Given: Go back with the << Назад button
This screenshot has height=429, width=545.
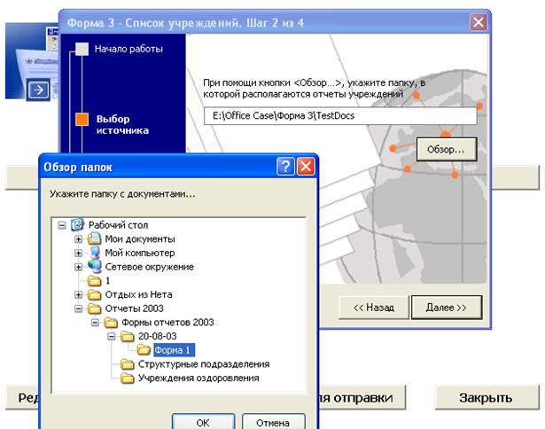Looking at the screenshot, I should [x=374, y=308].
